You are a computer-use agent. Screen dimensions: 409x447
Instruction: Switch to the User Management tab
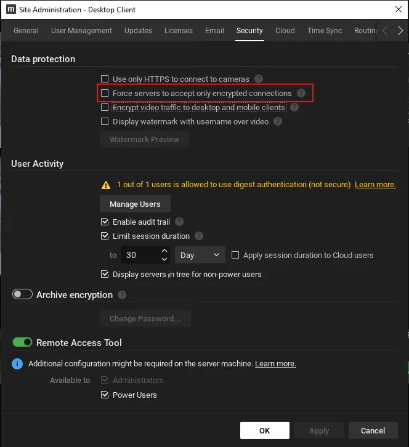click(81, 31)
